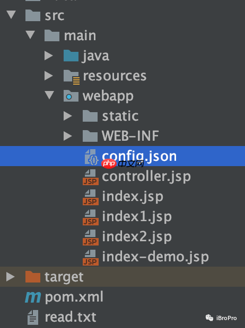The width and height of the screenshot is (245, 328).
Task: Expand the target folder arrow
Action: pyautogui.click(x=11, y=277)
